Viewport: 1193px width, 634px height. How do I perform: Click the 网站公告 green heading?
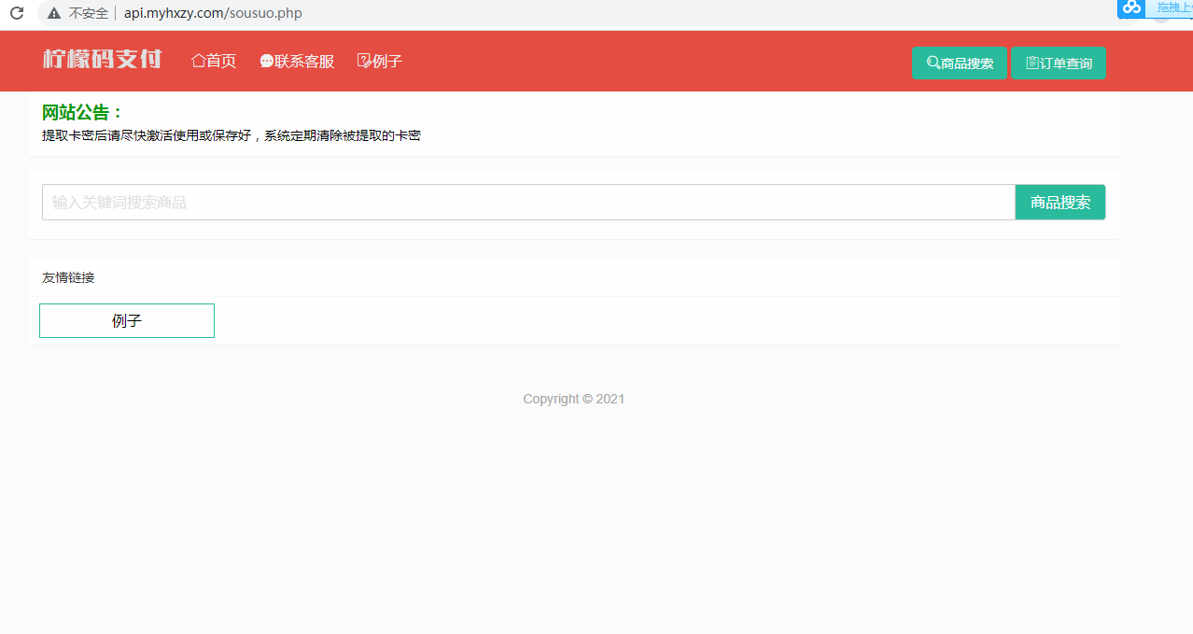coord(82,113)
